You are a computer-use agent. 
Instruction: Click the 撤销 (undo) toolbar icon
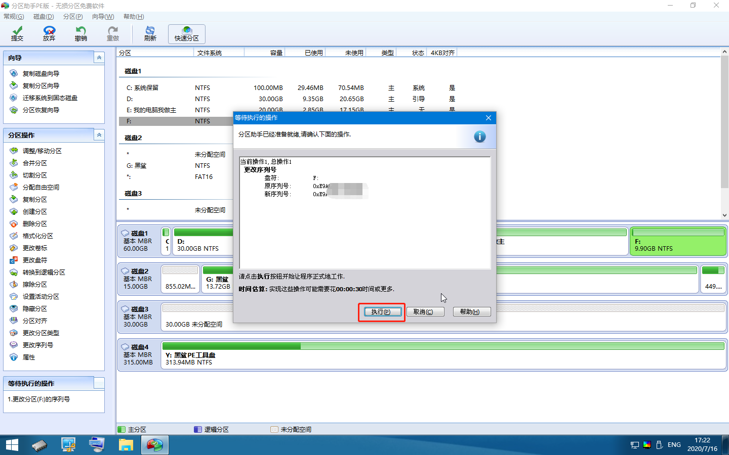(81, 34)
